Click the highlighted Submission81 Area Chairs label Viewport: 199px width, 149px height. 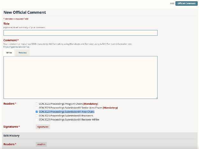[67, 112]
